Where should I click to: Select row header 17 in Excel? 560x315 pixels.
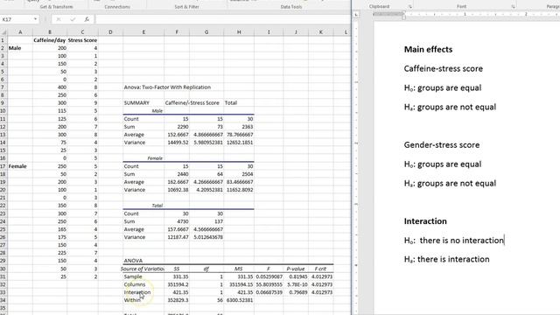pos(3,166)
